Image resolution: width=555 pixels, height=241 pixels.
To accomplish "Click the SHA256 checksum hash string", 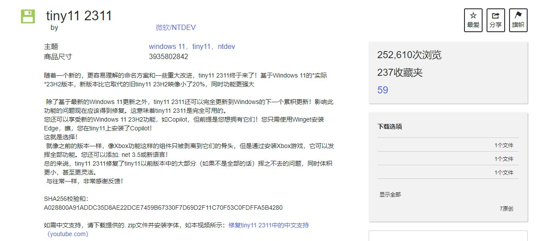I will pyautogui.click(x=163, y=208).
